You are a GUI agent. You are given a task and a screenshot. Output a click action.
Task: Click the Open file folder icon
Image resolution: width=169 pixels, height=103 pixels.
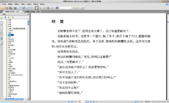pyautogui.click(x=3, y=8)
